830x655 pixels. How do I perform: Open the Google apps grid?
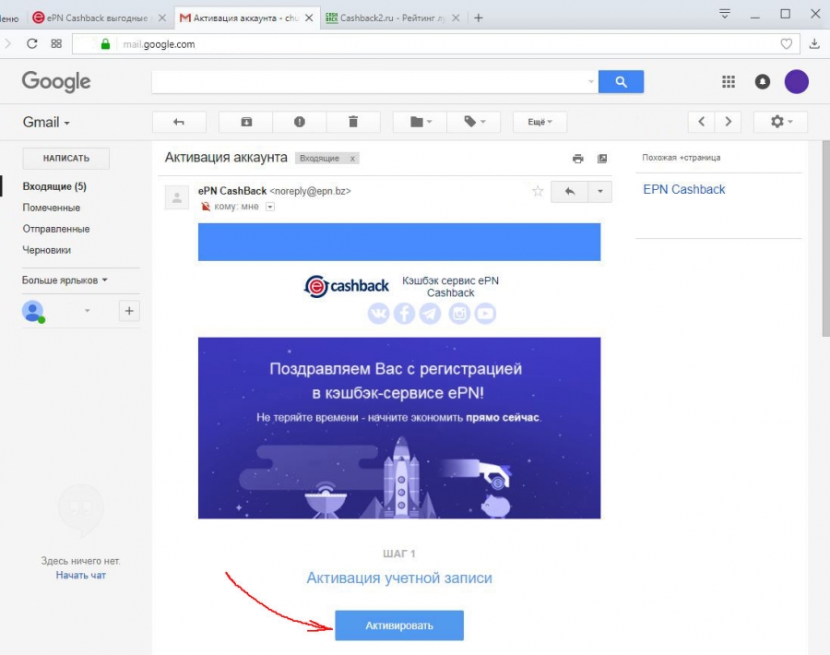point(729,81)
